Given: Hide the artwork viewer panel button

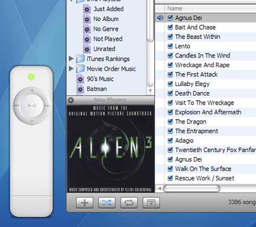Looking at the screenshot, I should coord(151,203).
